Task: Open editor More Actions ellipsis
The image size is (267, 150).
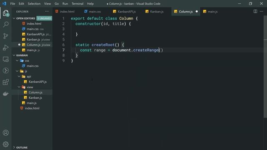Action: click(x=262, y=11)
